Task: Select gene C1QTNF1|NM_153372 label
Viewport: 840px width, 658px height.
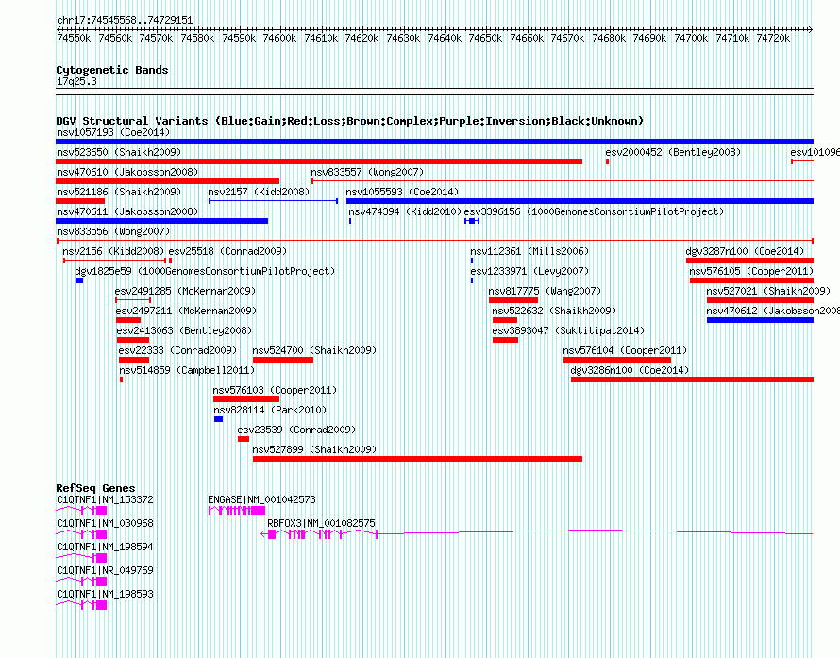Action: pos(105,500)
